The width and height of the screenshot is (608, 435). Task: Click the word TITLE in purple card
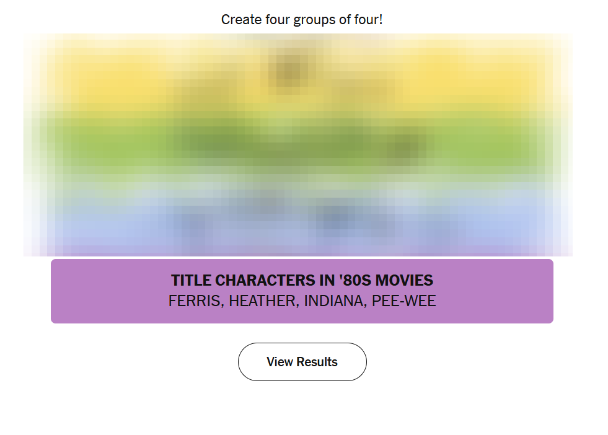[x=191, y=281]
